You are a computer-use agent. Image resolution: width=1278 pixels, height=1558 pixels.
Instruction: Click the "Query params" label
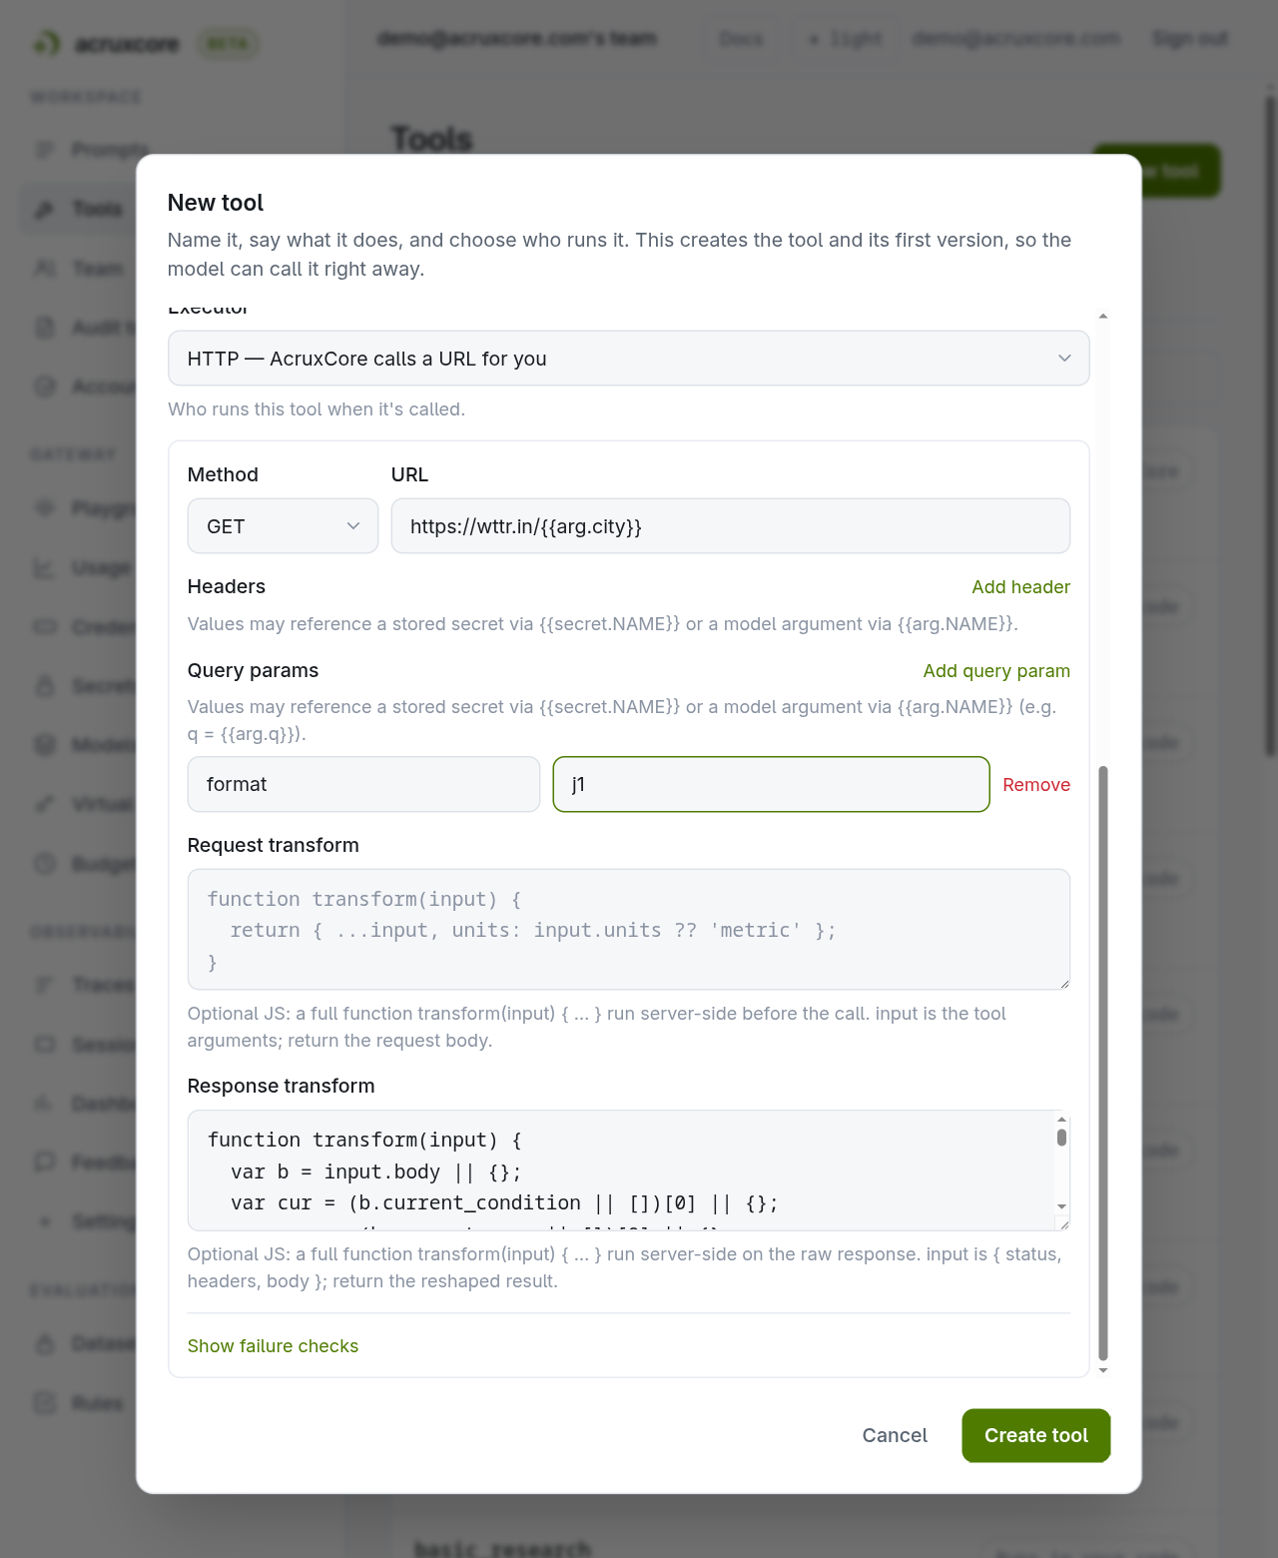[x=253, y=670]
